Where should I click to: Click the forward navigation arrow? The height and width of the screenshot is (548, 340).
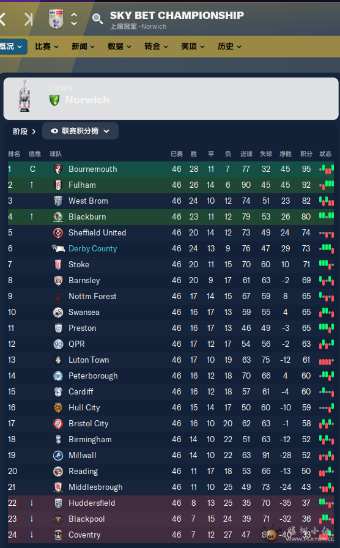(x=28, y=19)
